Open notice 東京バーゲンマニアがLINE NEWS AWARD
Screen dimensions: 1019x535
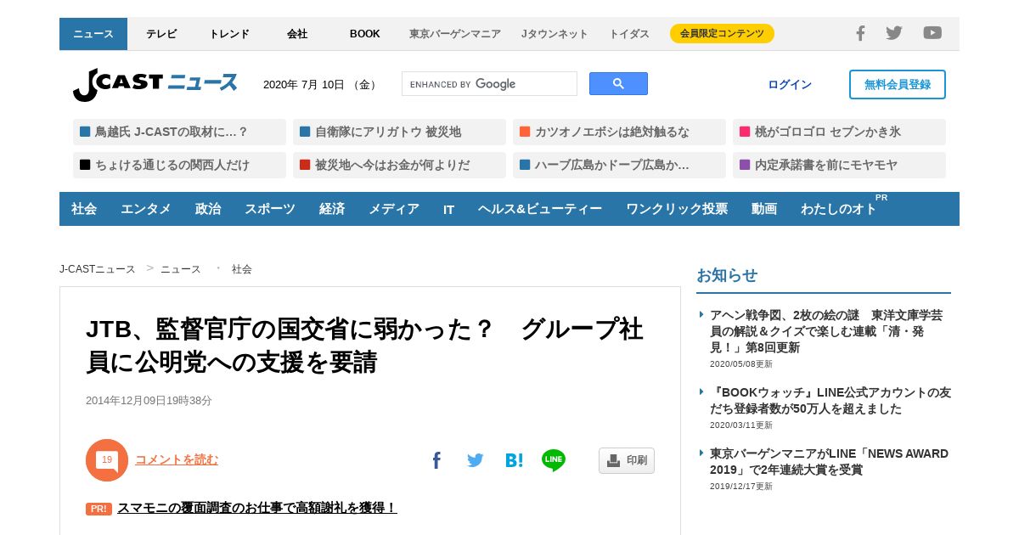click(x=829, y=461)
